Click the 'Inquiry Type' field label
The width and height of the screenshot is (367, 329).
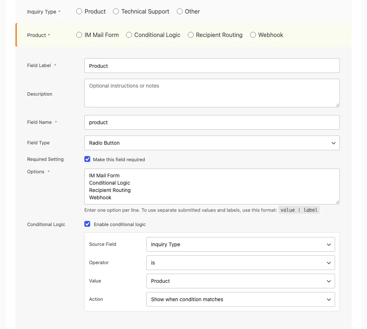42,12
